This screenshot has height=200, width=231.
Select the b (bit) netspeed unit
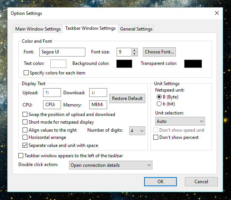(159, 104)
